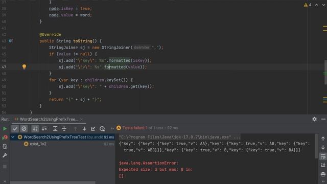Toggle scroll to end of console

(x=323, y=165)
